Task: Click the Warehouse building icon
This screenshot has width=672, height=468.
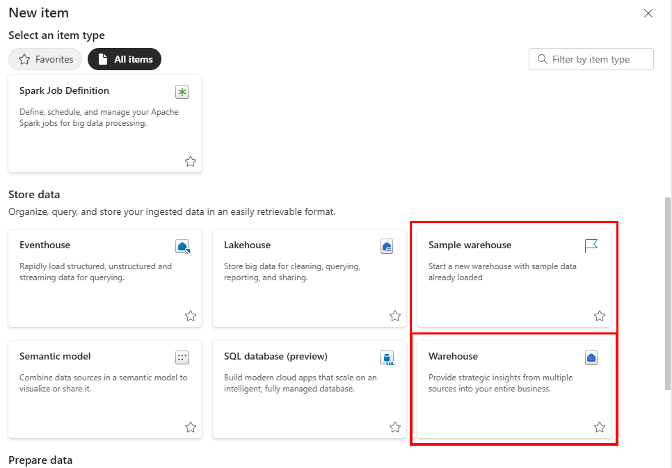Action: pos(591,357)
